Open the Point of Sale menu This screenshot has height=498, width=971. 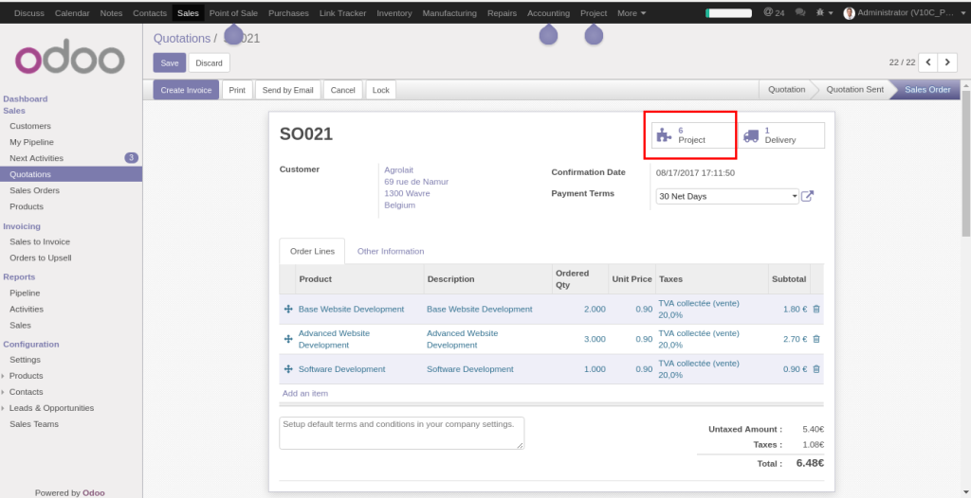233,13
